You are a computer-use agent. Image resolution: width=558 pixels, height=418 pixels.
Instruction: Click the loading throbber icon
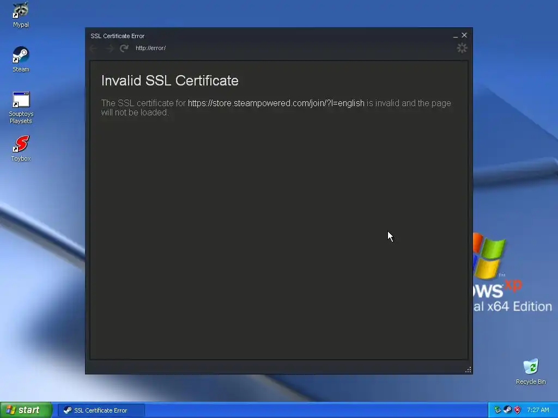[x=462, y=48]
